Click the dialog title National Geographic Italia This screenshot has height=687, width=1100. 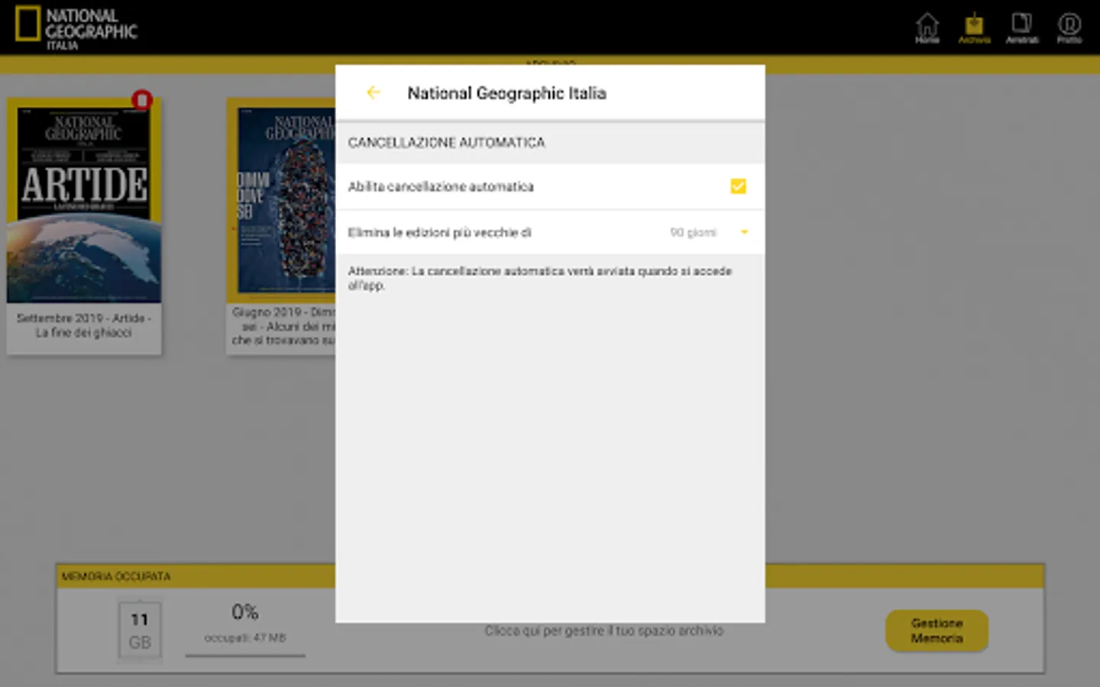(506, 93)
